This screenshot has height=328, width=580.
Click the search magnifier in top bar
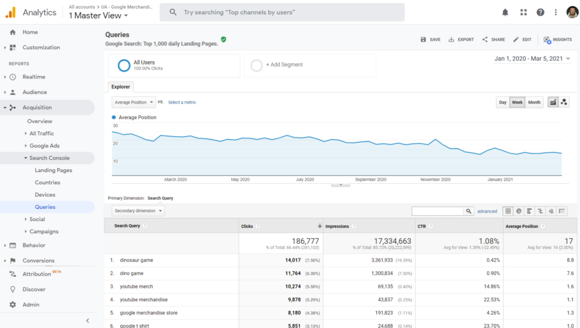coord(173,12)
